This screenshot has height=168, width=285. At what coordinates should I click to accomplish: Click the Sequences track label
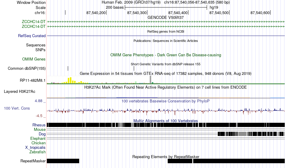pos(36,45)
